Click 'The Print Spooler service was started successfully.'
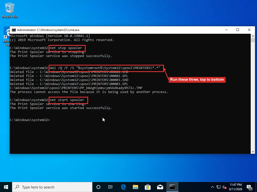The height and width of the screenshot is (192, 257). point(61,108)
